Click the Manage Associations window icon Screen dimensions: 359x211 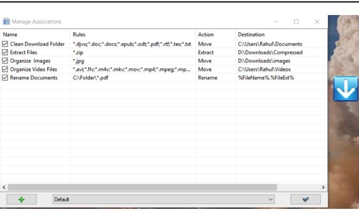coord(6,21)
